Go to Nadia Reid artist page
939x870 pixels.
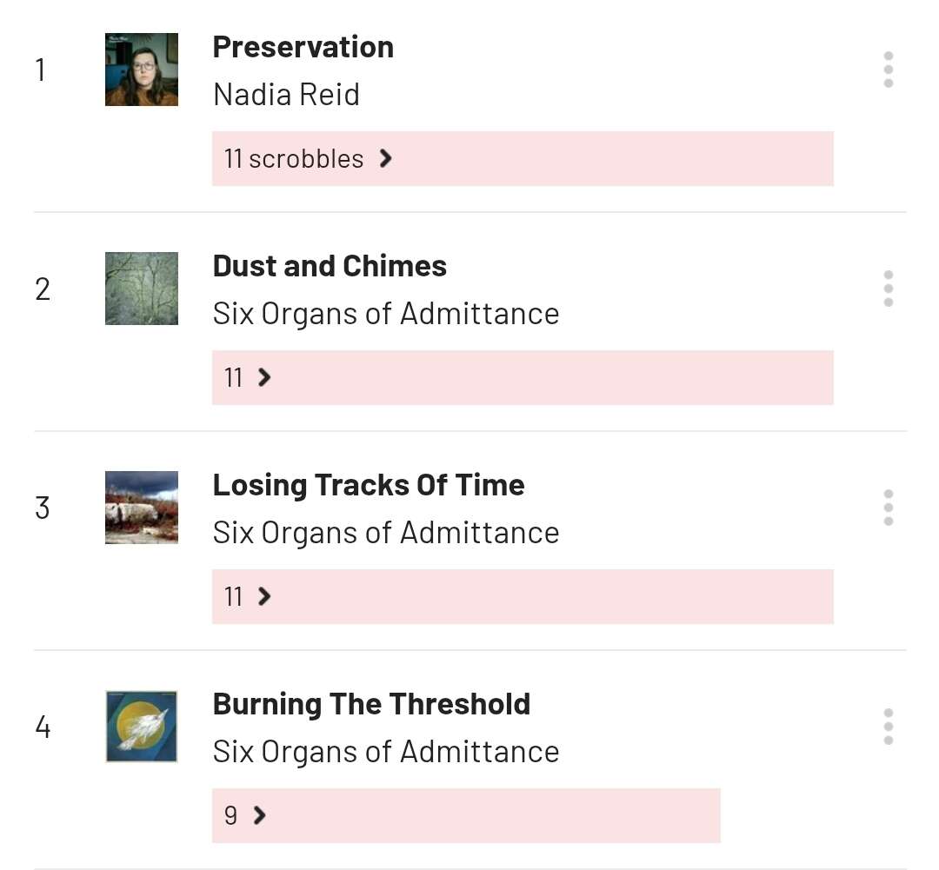click(x=286, y=94)
